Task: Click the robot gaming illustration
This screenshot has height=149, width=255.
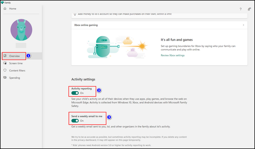Action: pos(117,47)
